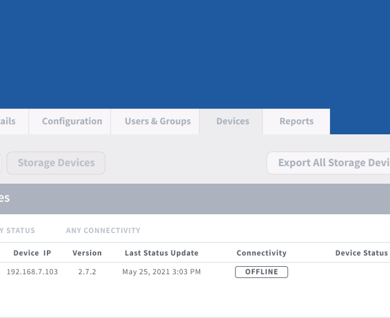
Task: Open the Any Connectivity filter dropdown
Action: tap(103, 231)
